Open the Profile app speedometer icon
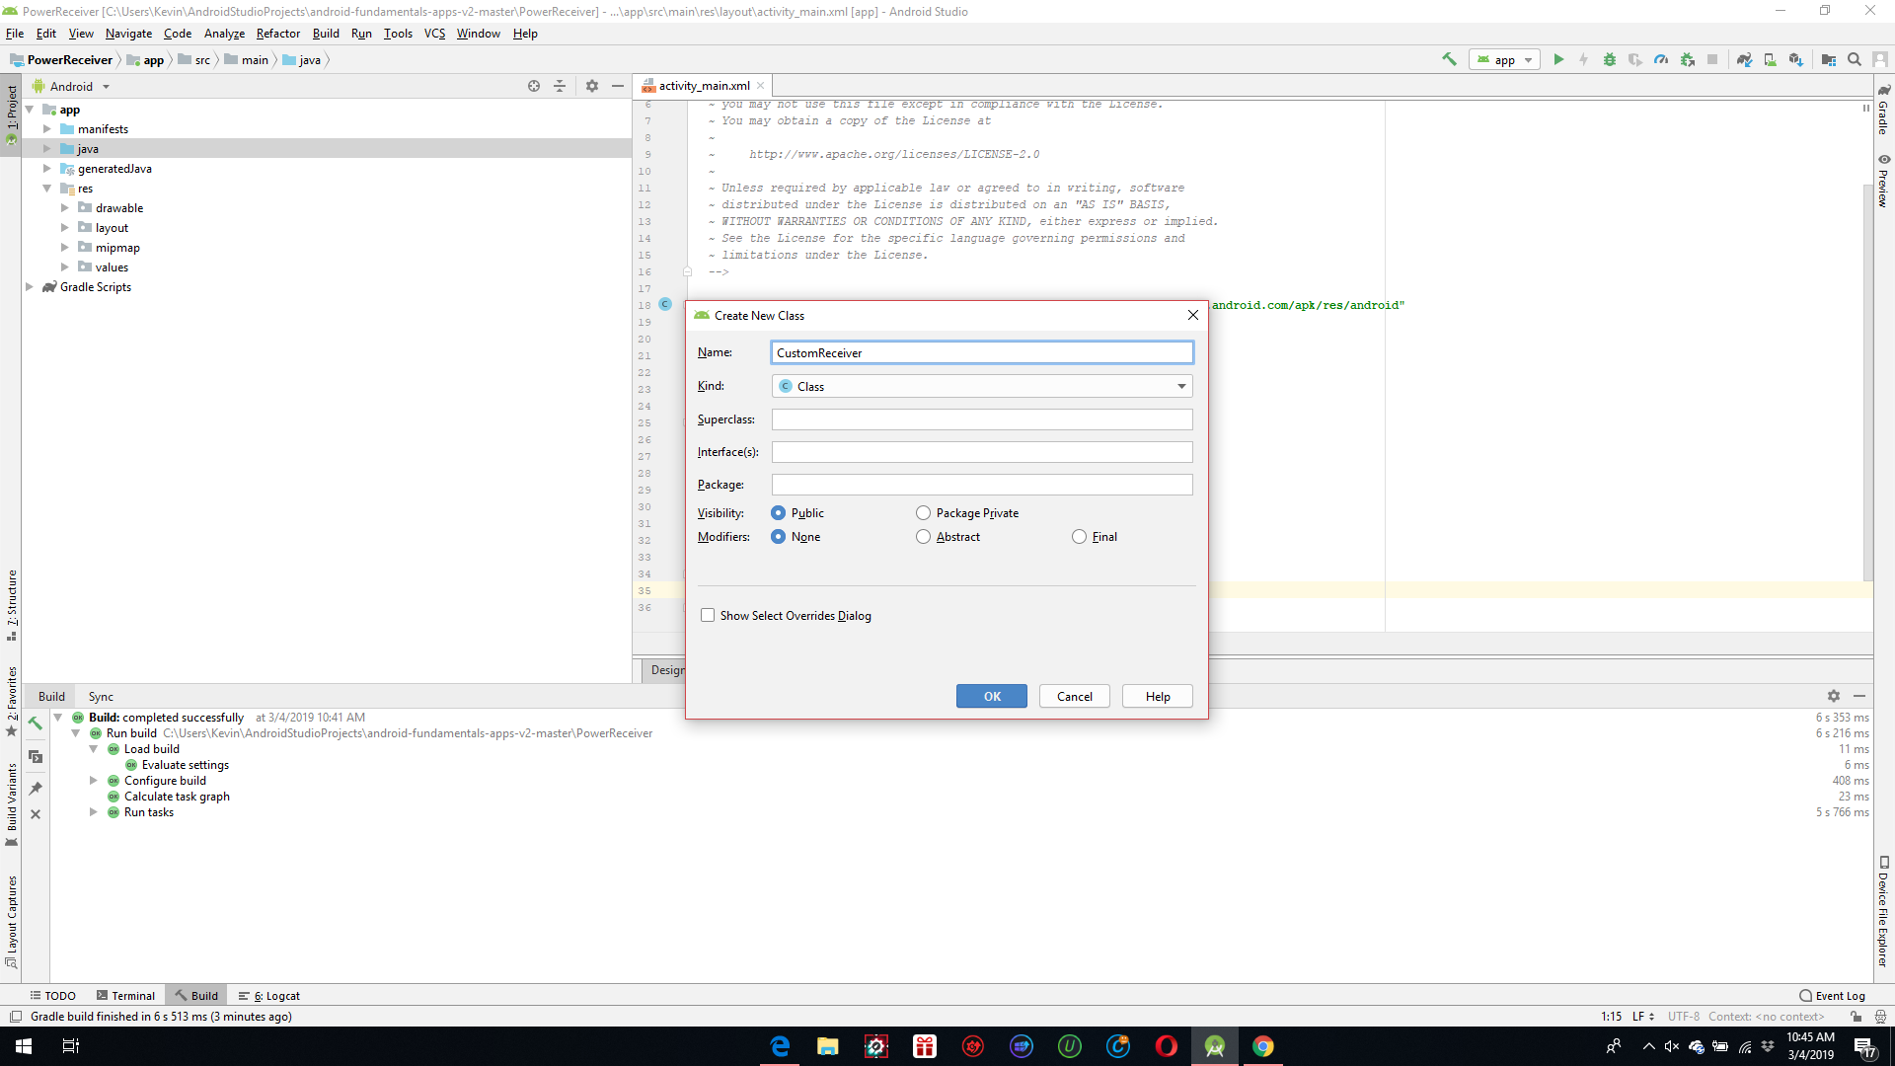The image size is (1895, 1066). [x=1661, y=59]
